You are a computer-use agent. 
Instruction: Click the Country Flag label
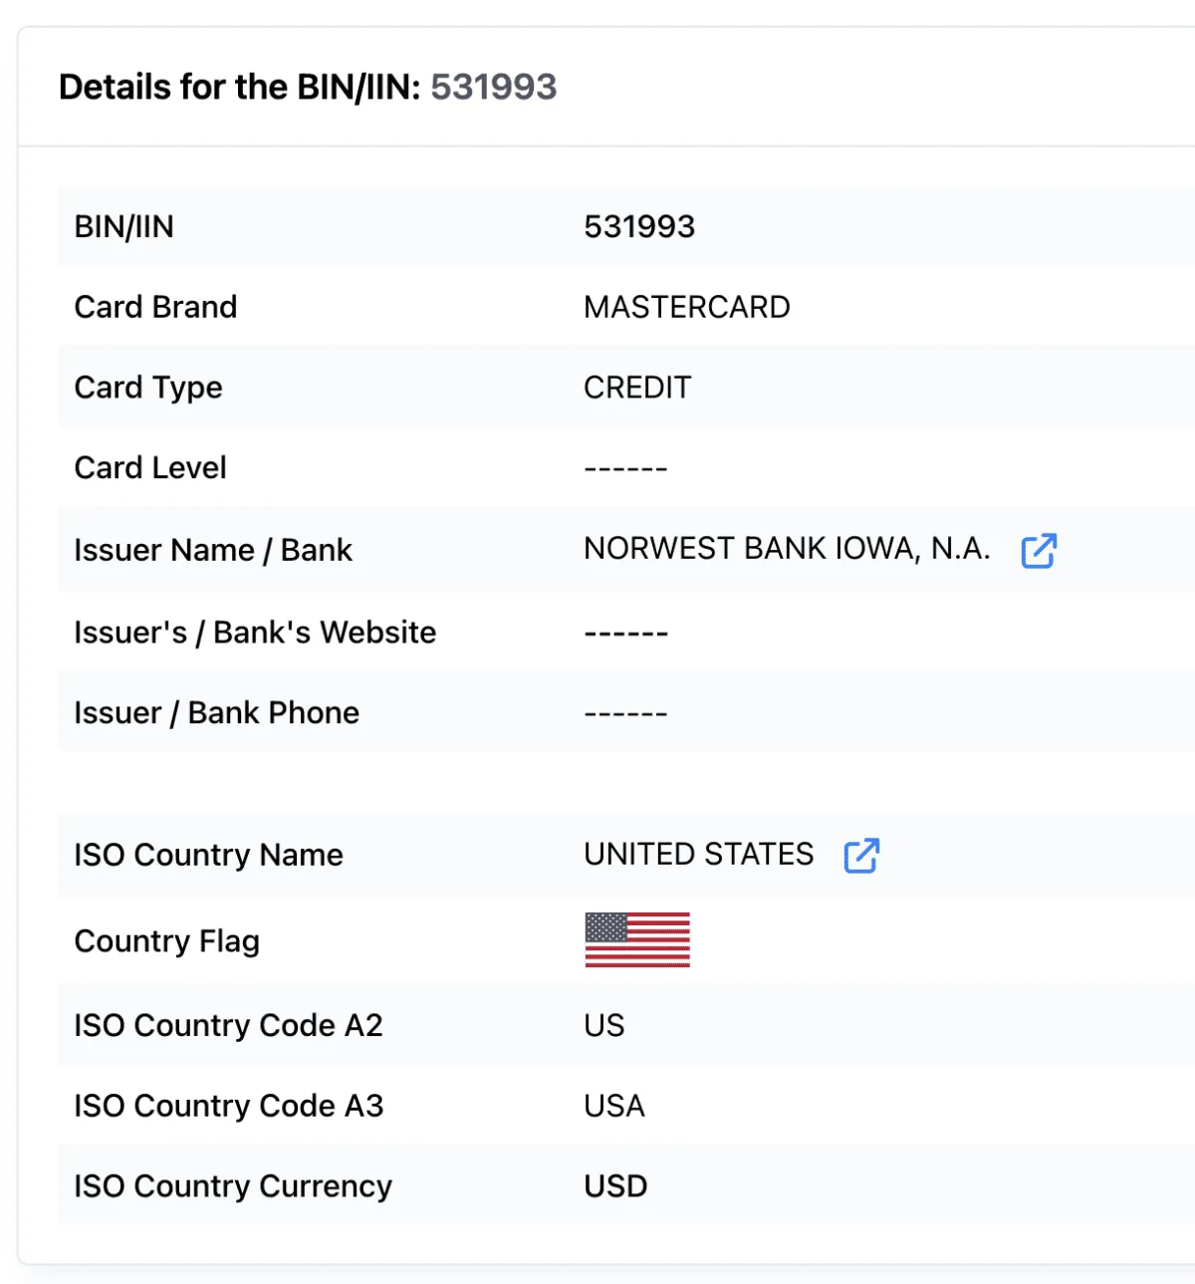tap(166, 941)
